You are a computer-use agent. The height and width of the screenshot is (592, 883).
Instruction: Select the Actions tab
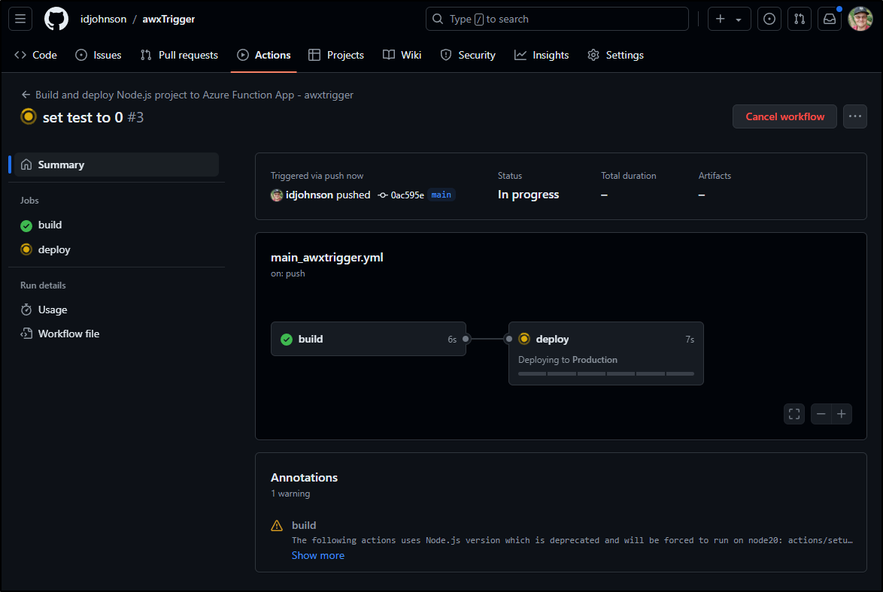coord(264,55)
